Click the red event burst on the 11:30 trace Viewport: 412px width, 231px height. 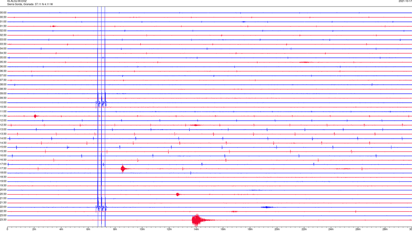[x=36, y=116]
